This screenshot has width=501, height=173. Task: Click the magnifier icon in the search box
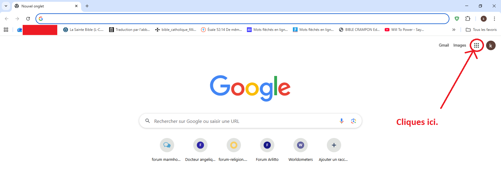coord(147,121)
